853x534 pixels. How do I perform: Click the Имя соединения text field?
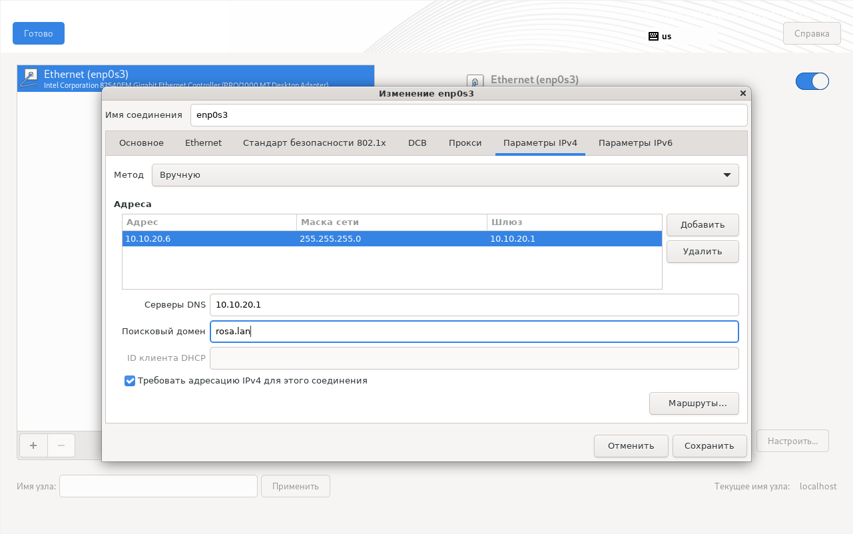click(x=468, y=115)
